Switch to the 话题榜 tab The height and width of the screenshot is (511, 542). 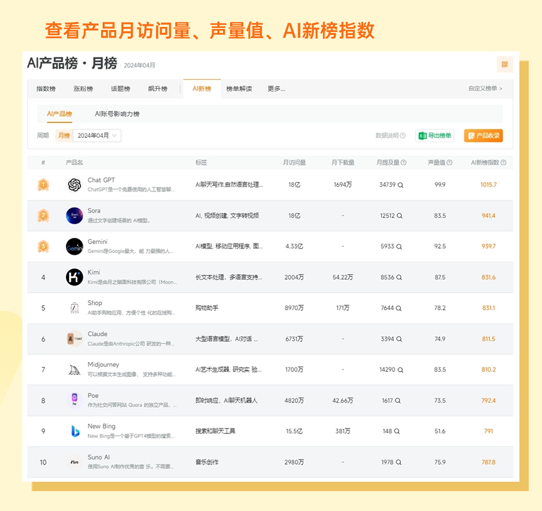pos(120,89)
